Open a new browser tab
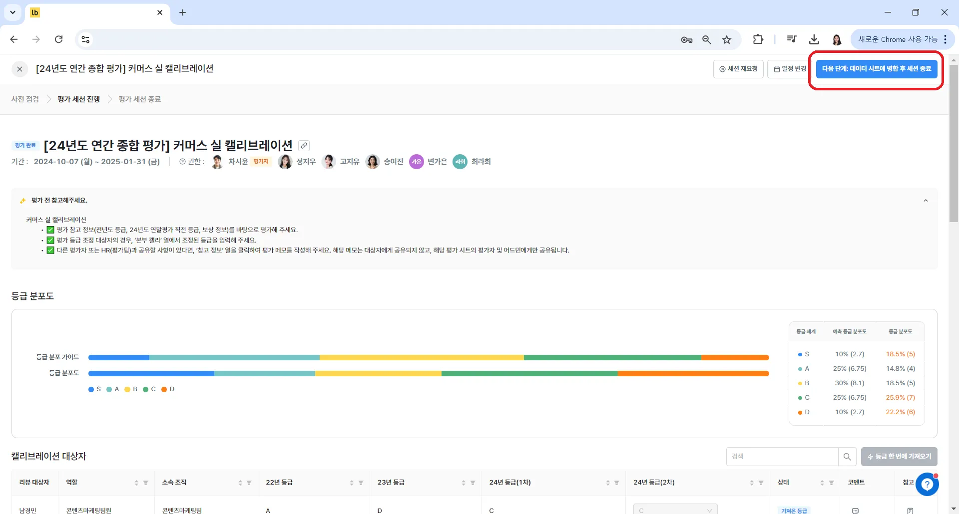The image size is (959, 514). [x=182, y=12]
